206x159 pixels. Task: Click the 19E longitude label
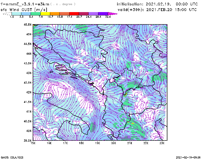pos(98,143)
